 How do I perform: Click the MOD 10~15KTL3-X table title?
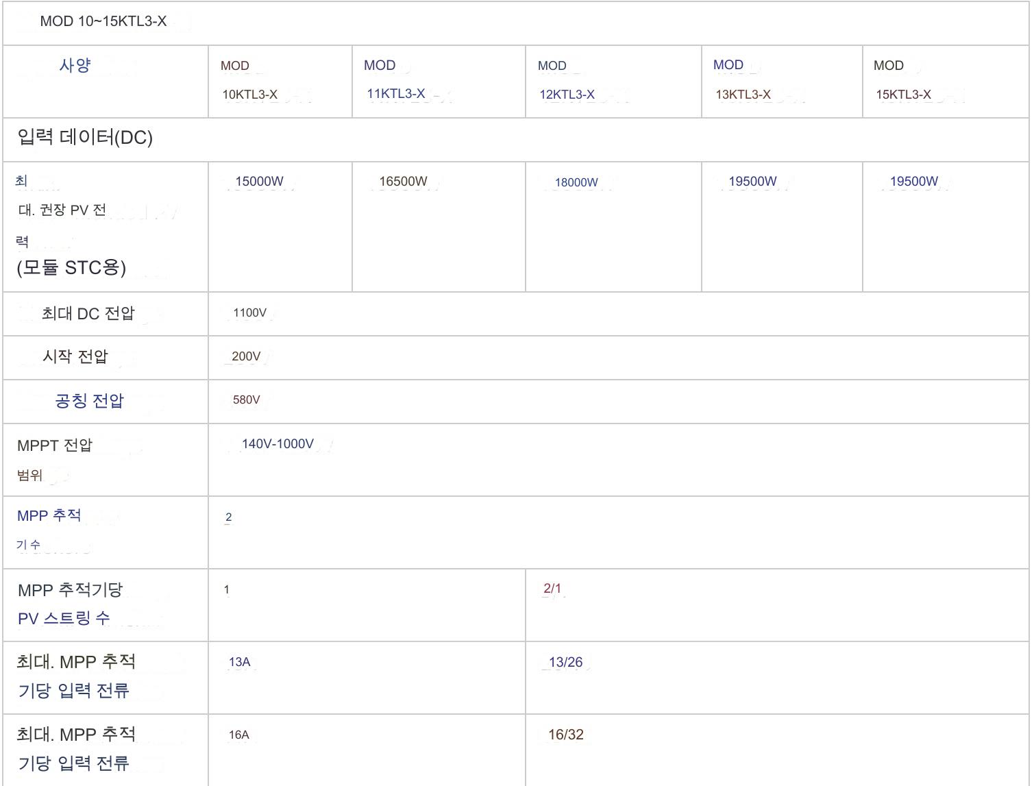pyautogui.click(x=103, y=21)
